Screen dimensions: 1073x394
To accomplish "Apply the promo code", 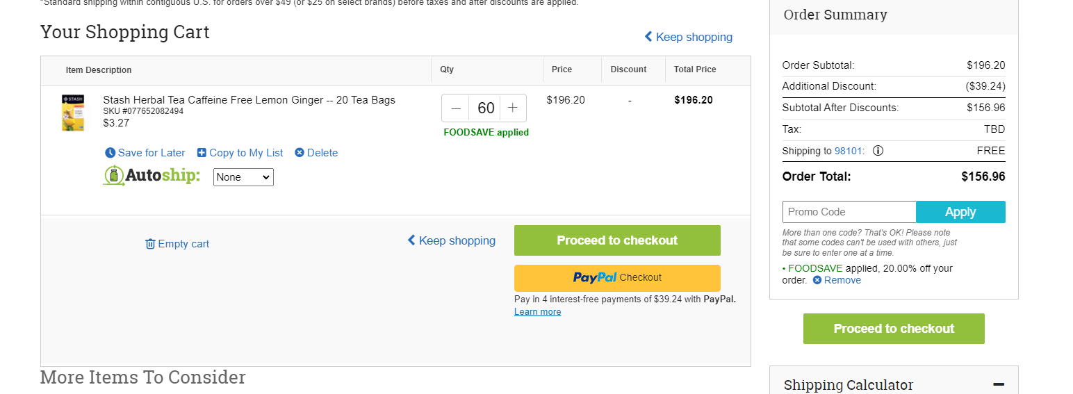I will [x=960, y=212].
